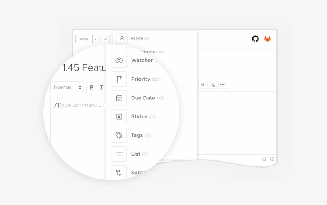327x205 pixels.
Task: Click the Markdown M↓ toolbar button
Action: (x=203, y=85)
